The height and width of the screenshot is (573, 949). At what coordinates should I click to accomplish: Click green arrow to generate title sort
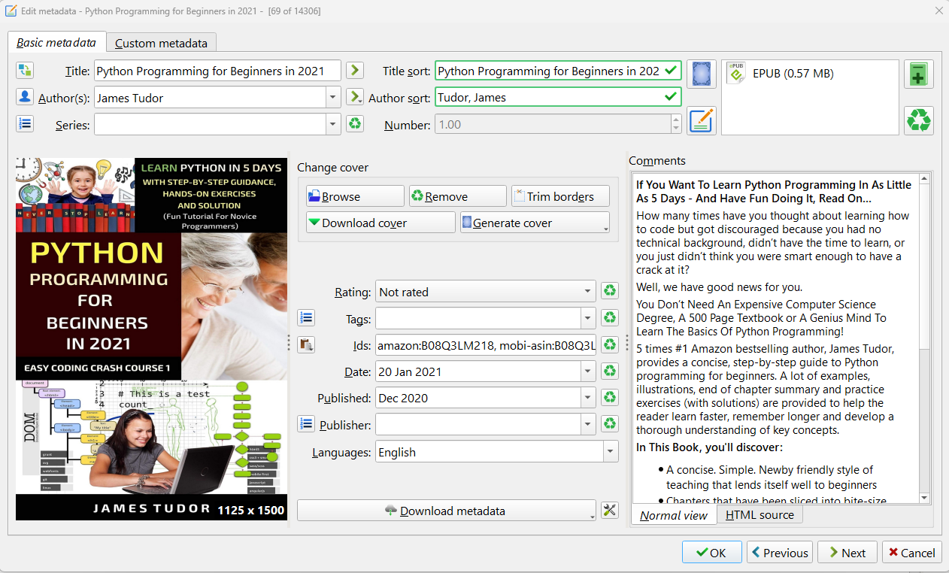pyautogui.click(x=355, y=71)
